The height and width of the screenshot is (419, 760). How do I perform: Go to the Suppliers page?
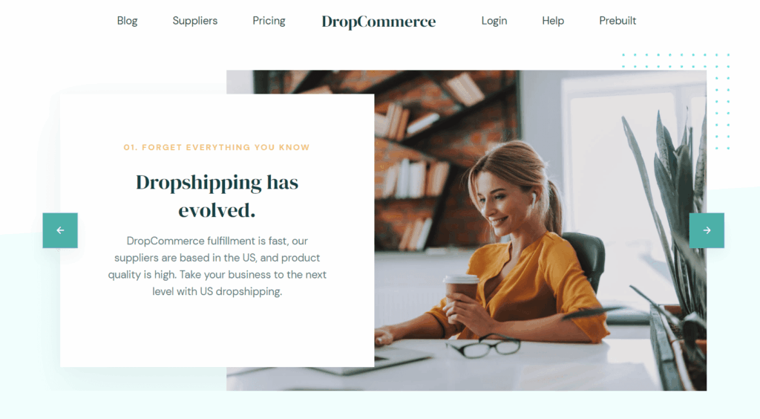(195, 21)
